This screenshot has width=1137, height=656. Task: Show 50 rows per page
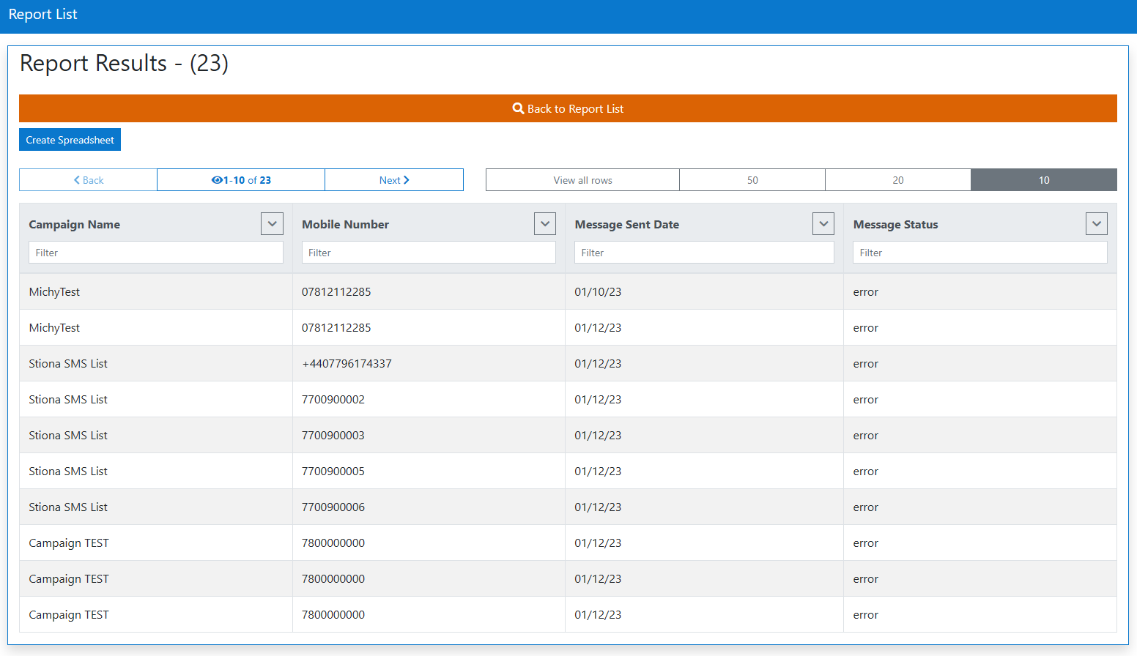pos(752,180)
